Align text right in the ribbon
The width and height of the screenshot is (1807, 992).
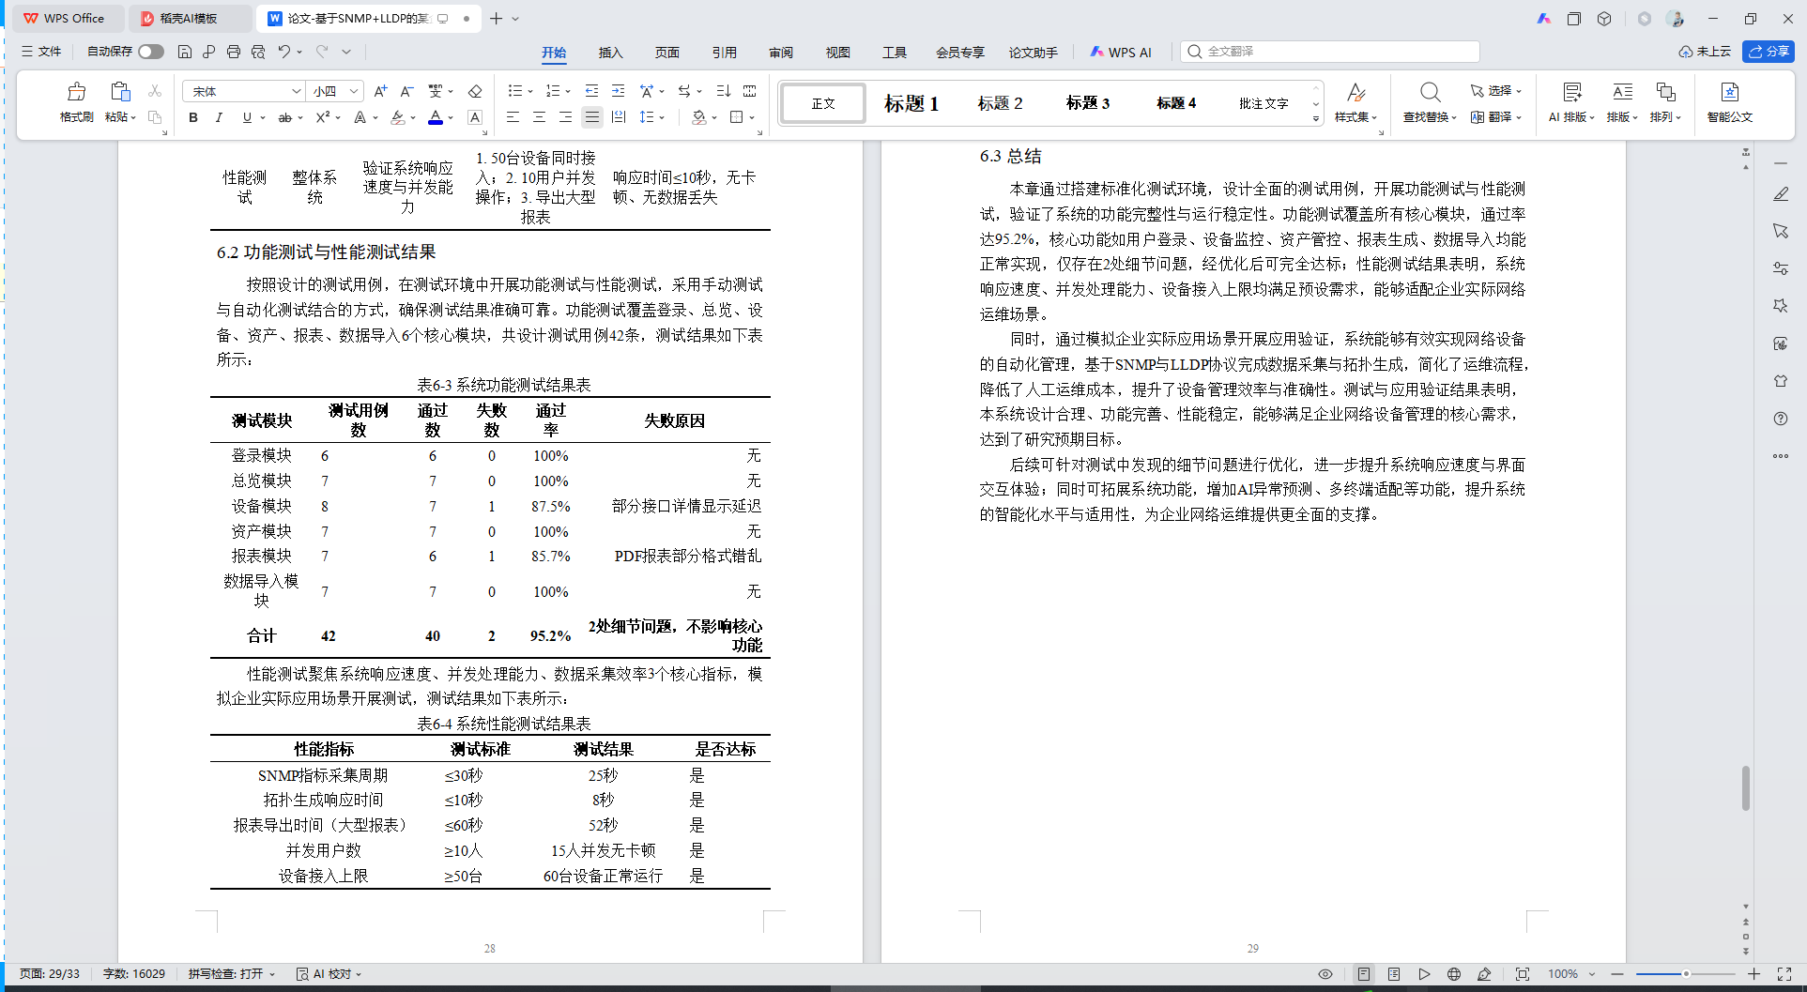tap(565, 117)
